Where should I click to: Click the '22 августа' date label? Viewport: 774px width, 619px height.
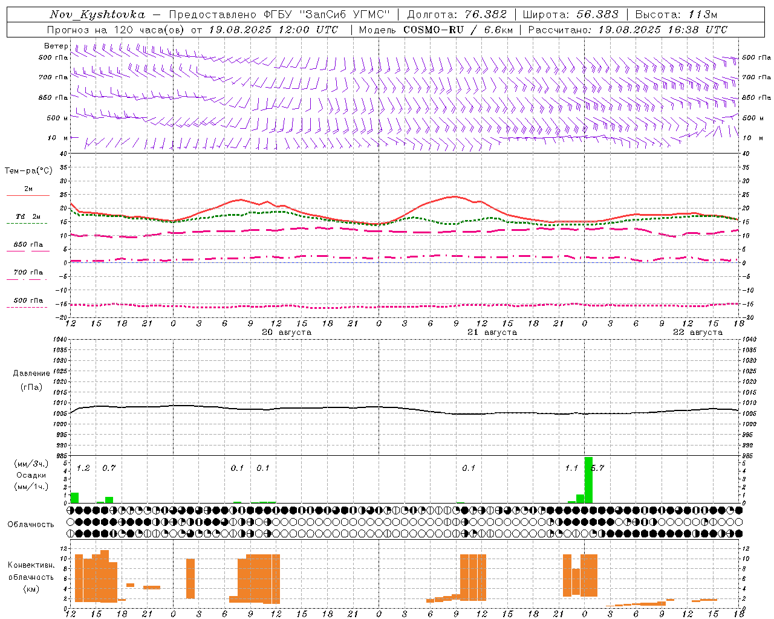(698, 332)
